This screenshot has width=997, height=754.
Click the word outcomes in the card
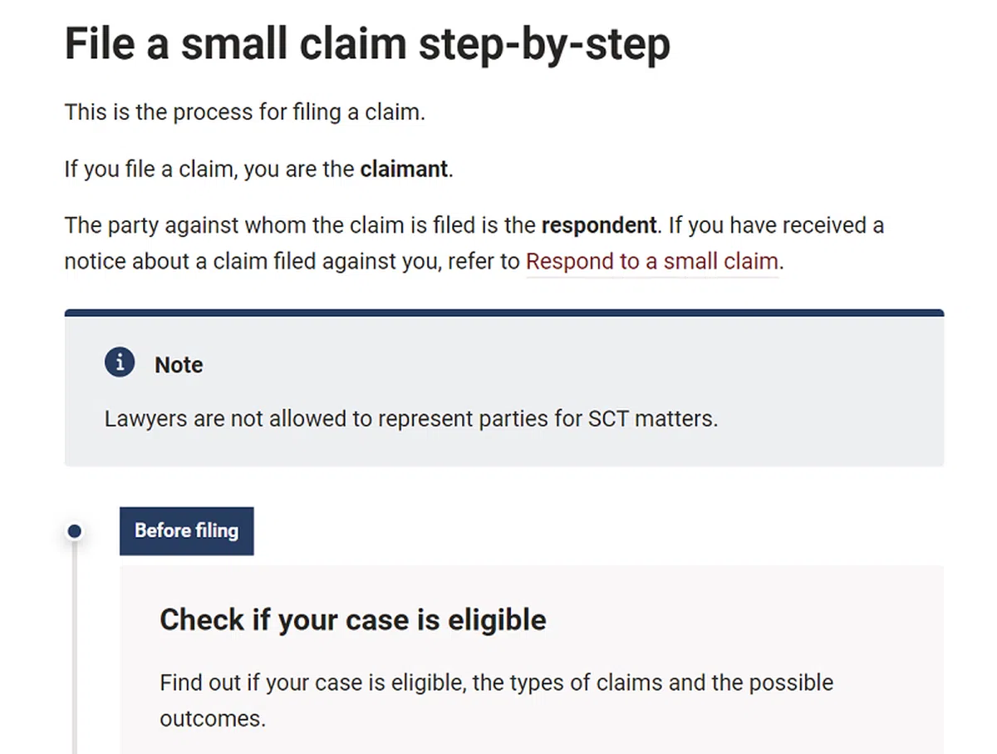point(212,718)
